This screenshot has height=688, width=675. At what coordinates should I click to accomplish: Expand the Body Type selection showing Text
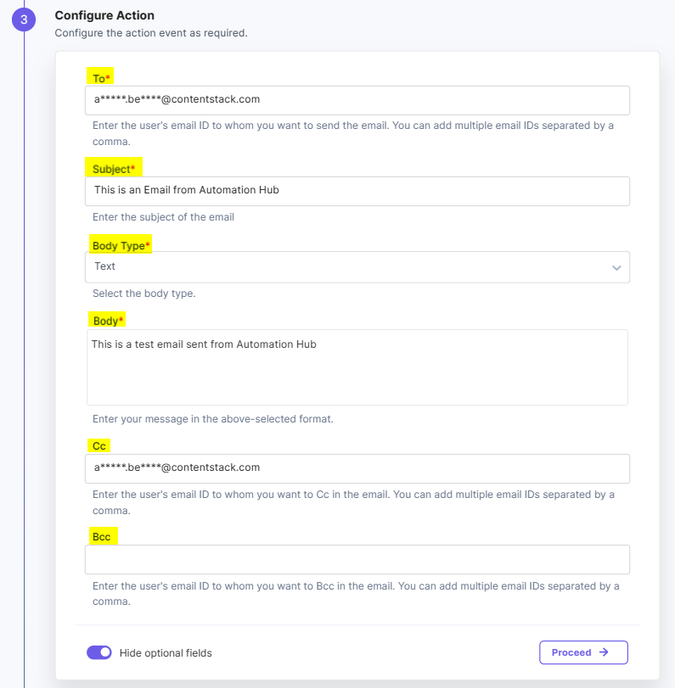357,266
